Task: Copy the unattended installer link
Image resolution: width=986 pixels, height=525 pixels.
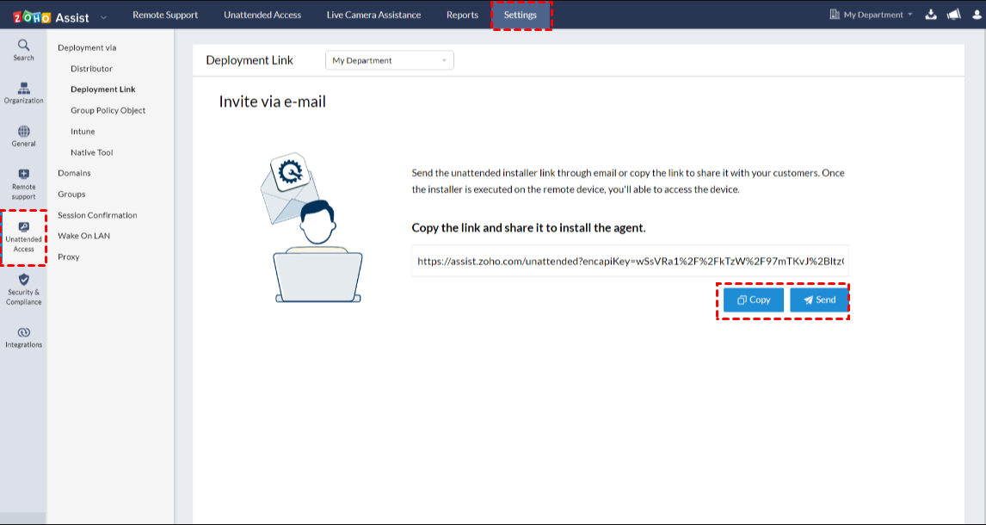Action: (754, 300)
